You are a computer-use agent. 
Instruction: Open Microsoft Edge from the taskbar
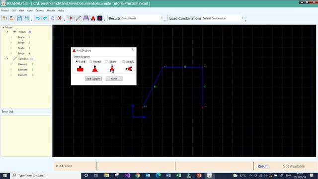(x=158, y=176)
